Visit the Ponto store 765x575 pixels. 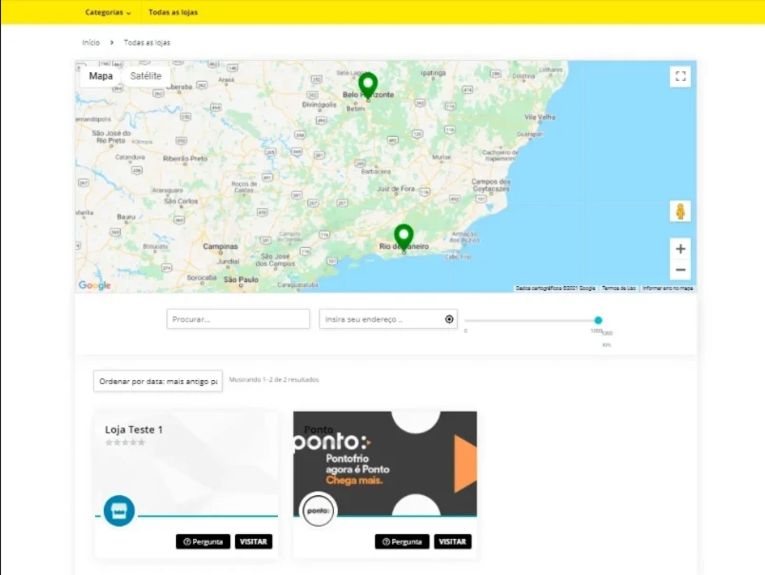(x=452, y=542)
